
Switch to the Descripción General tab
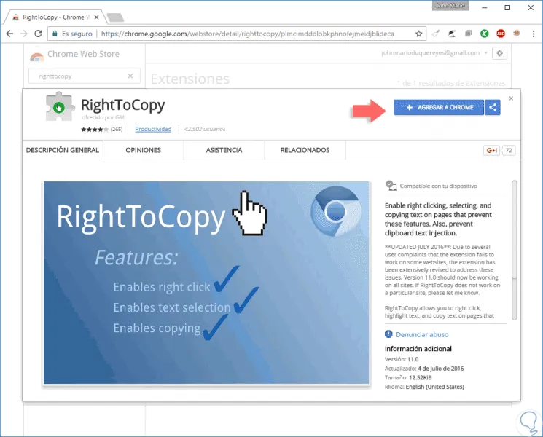63,150
